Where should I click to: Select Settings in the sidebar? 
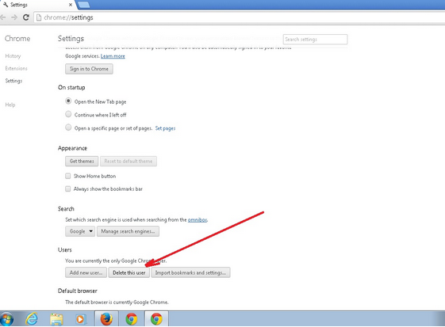[13, 81]
